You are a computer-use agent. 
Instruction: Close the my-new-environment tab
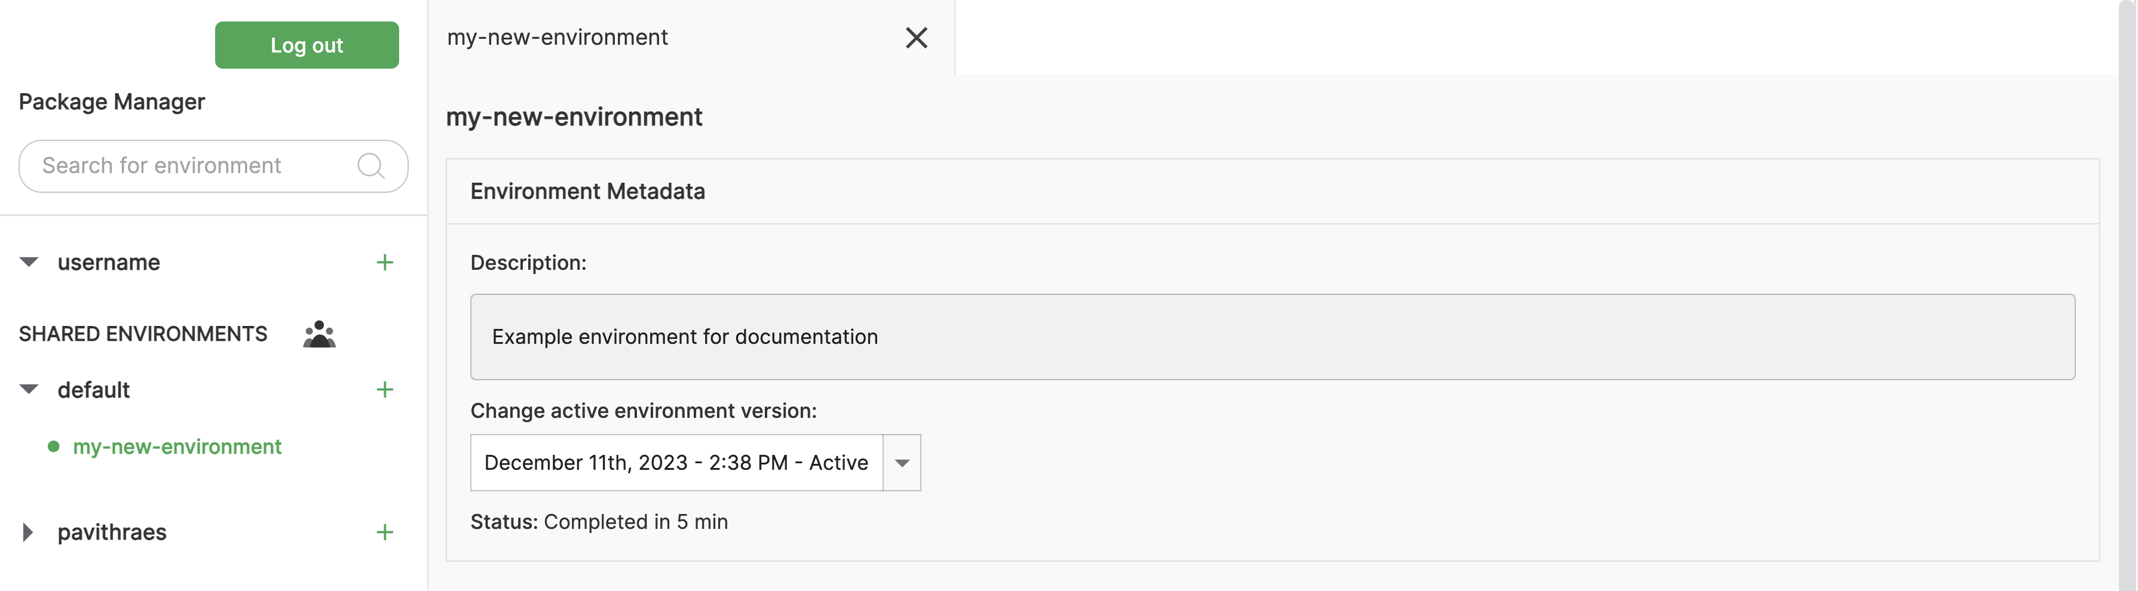(915, 38)
